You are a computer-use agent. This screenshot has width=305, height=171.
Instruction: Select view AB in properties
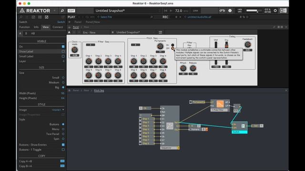click(33, 33)
